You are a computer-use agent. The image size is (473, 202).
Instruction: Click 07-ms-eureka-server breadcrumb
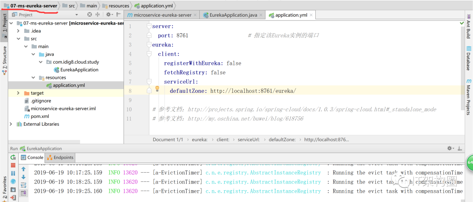click(30, 6)
